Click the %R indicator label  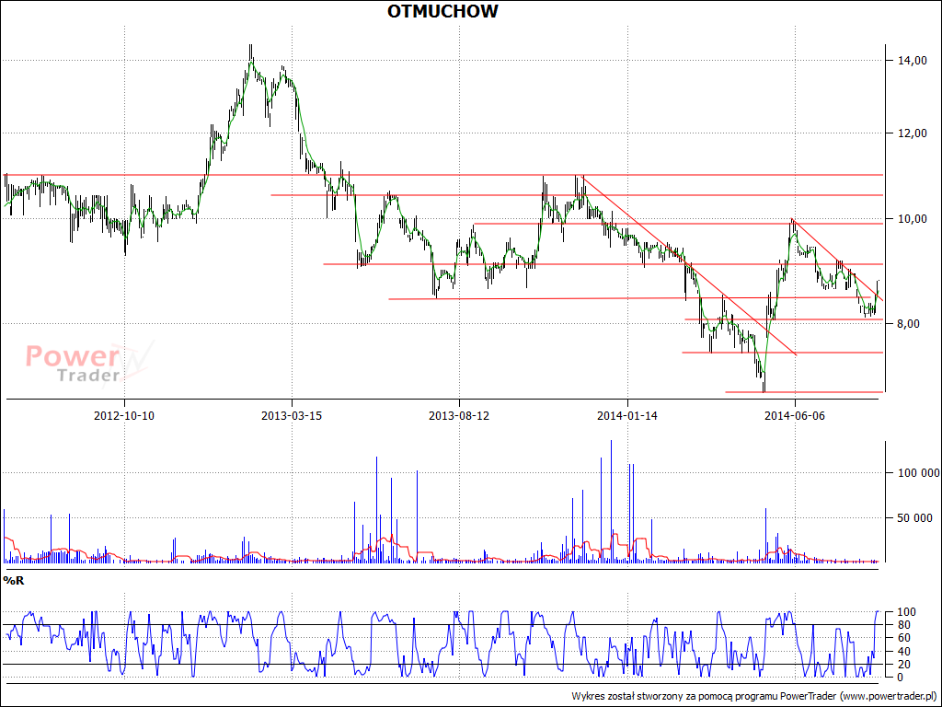point(13,580)
